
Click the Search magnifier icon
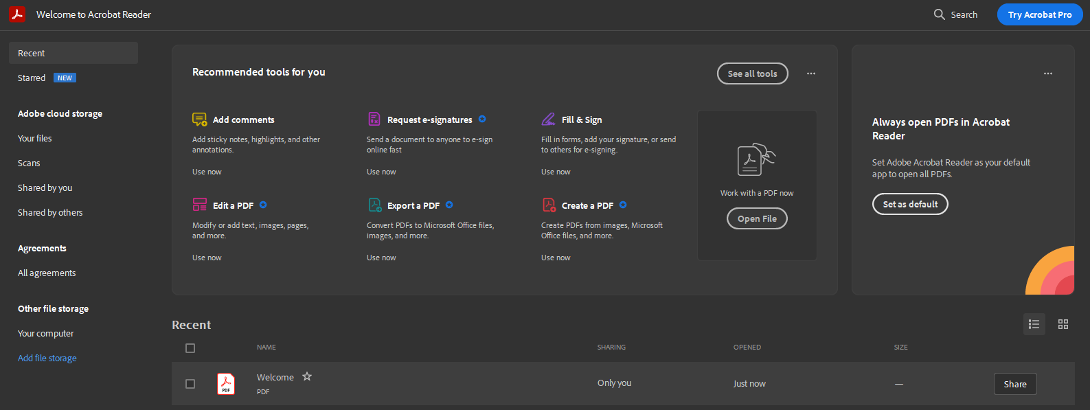pyautogui.click(x=940, y=14)
